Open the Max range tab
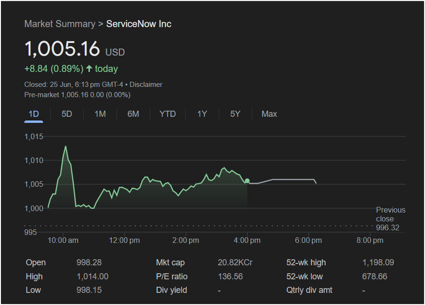The width and height of the screenshot is (425, 305). tap(269, 114)
